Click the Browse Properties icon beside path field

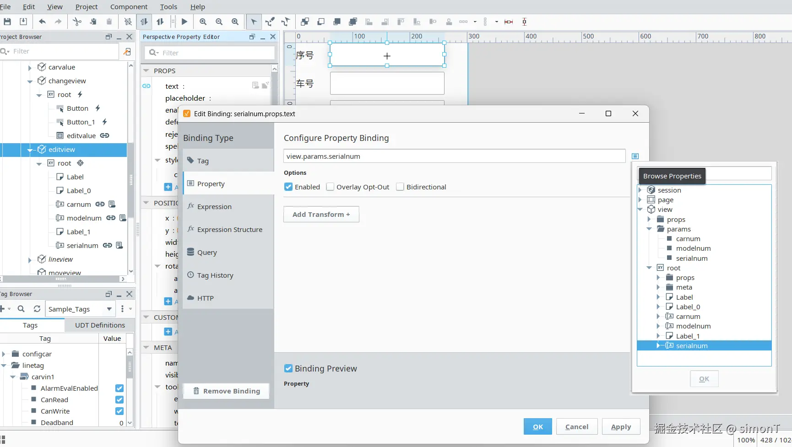pos(635,156)
